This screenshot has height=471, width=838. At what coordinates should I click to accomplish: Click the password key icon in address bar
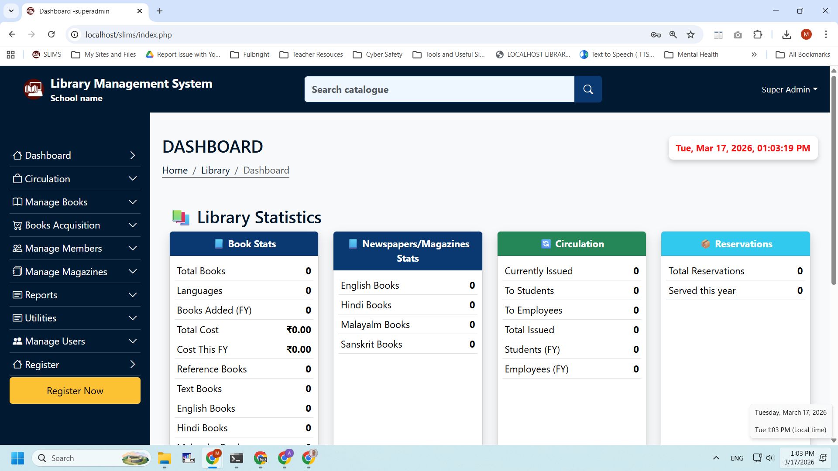click(656, 34)
